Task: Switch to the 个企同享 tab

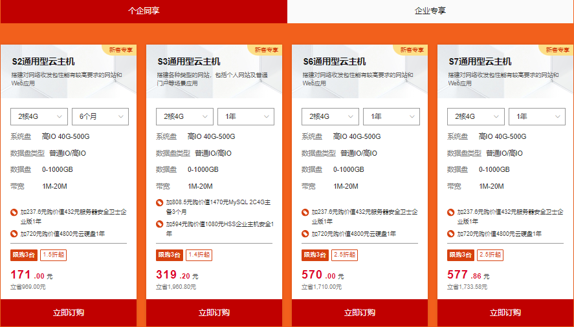Action: [144, 11]
